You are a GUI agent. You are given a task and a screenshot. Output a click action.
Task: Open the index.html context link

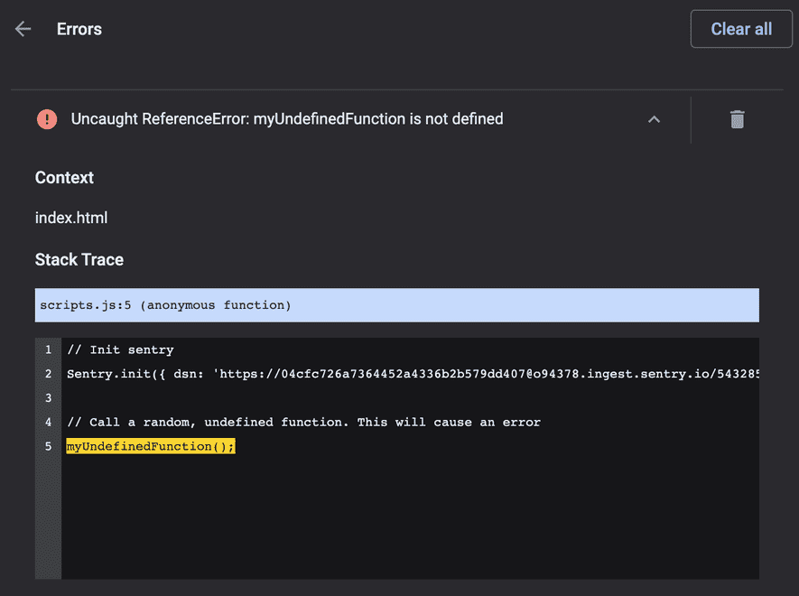[71, 218]
